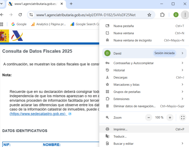Open Grupos de pestañas submenu
Image resolution: width=189 pixels, height=147 pixels.
click(144, 92)
